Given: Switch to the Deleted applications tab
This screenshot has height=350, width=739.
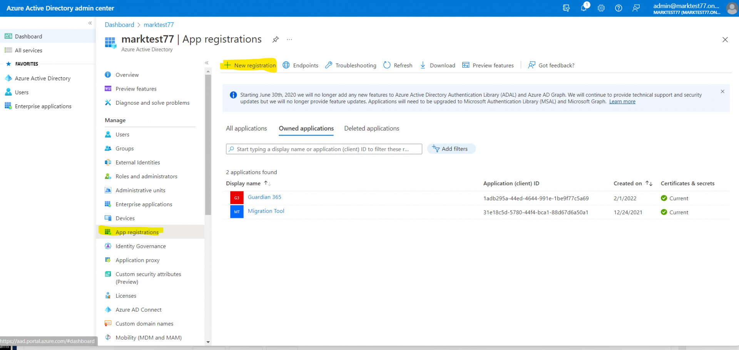Looking at the screenshot, I should 371,128.
